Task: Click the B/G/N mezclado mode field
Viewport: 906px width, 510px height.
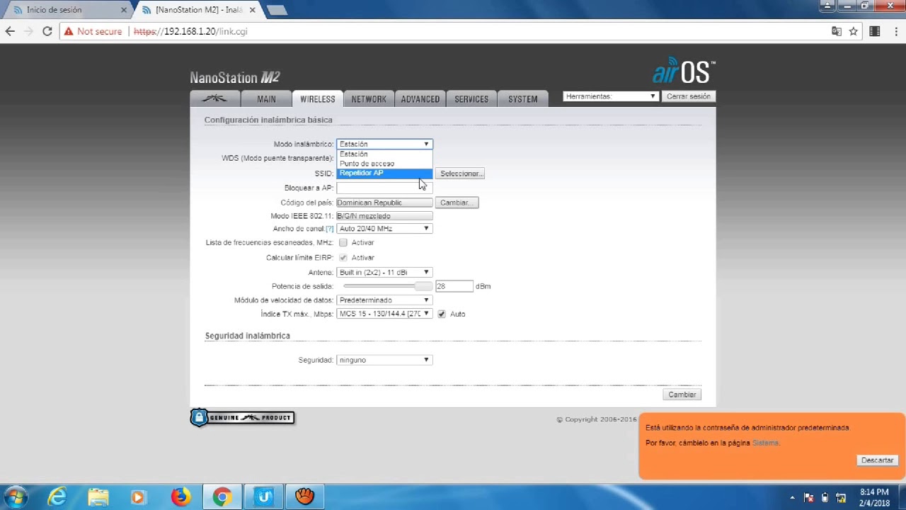Action: click(384, 216)
